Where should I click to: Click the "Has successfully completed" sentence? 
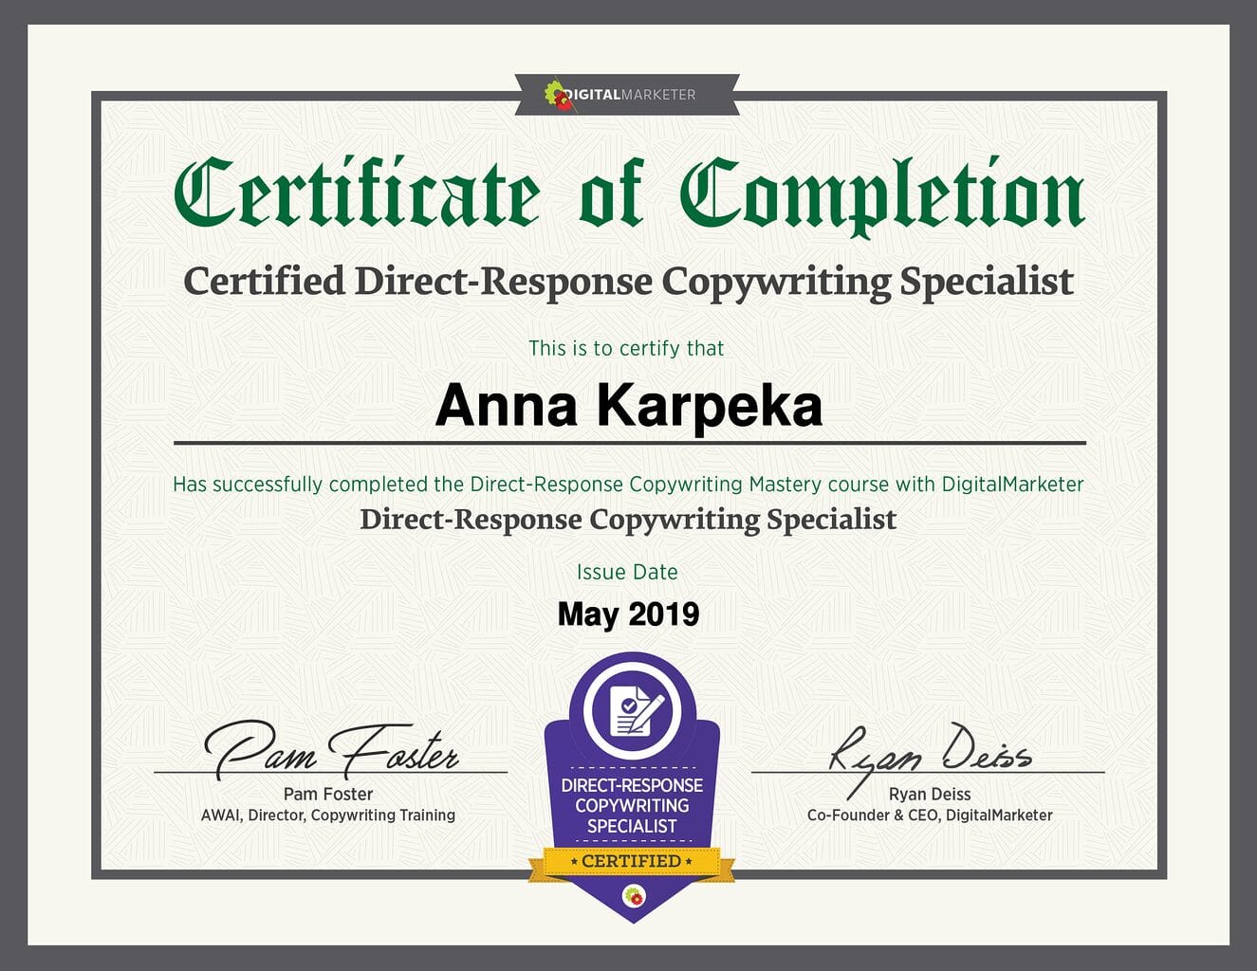point(628,485)
